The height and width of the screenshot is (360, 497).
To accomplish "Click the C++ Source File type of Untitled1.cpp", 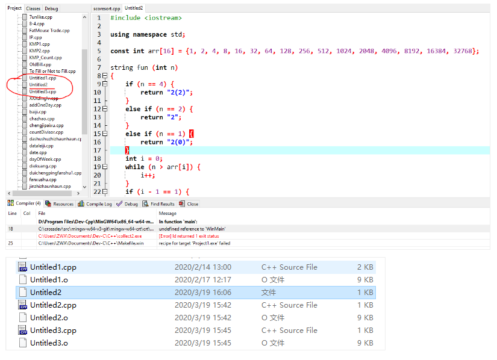I will (289, 267).
